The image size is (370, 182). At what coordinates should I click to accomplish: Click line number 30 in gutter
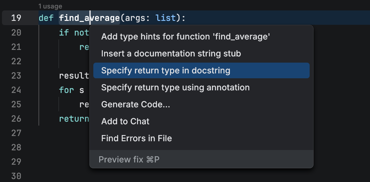[16, 176]
